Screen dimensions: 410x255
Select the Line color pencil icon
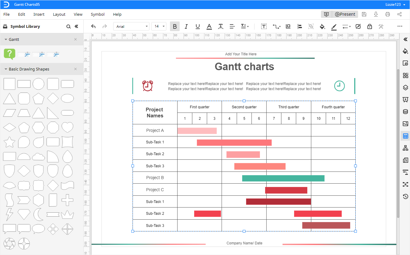(334, 27)
